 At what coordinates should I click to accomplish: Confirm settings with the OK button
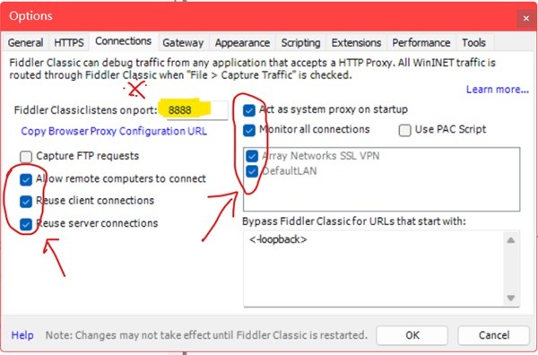[x=412, y=335]
